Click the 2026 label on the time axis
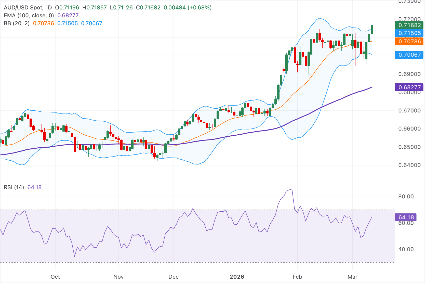The height and width of the screenshot is (283, 425). point(237,277)
